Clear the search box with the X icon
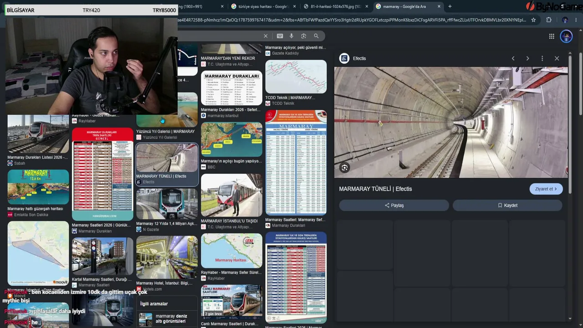Viewport: 583px width, 328px height. pos(266,36)
